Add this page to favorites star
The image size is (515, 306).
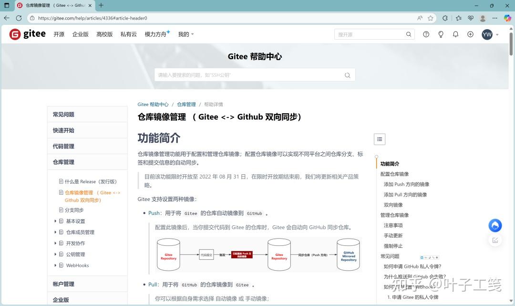[x=431, y=18]
